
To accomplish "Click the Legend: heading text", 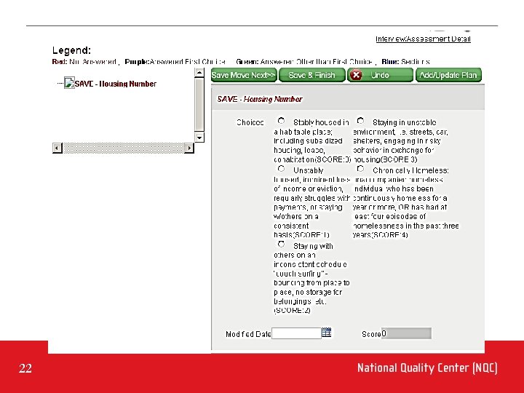I will pos(71,50).
